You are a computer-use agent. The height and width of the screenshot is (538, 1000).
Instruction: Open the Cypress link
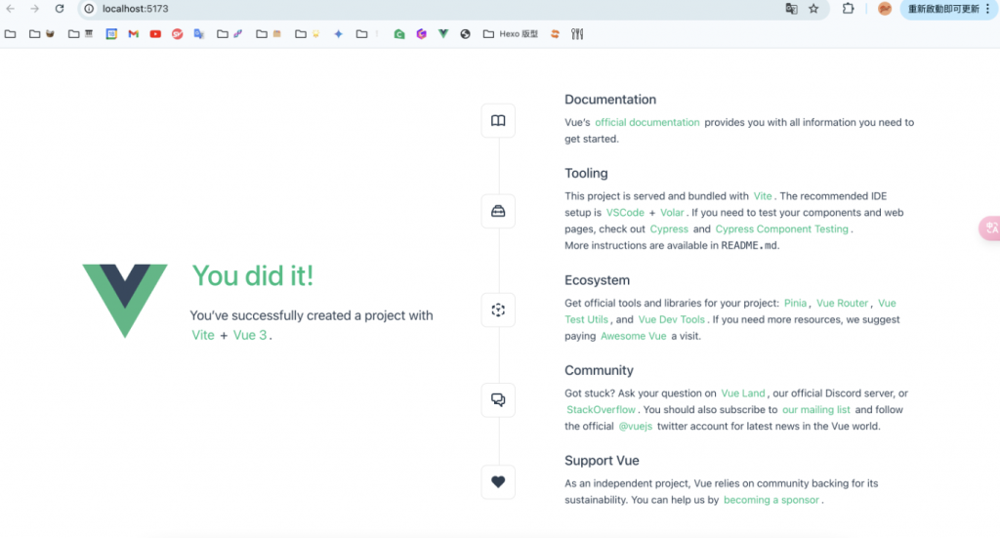[x=669, y=229]
